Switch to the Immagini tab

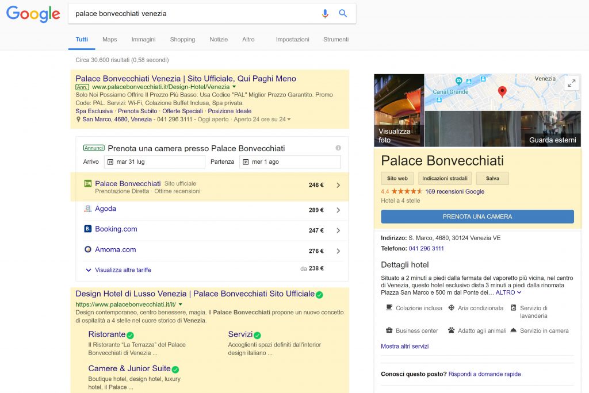pyautogui.click(x=143, y=40)
